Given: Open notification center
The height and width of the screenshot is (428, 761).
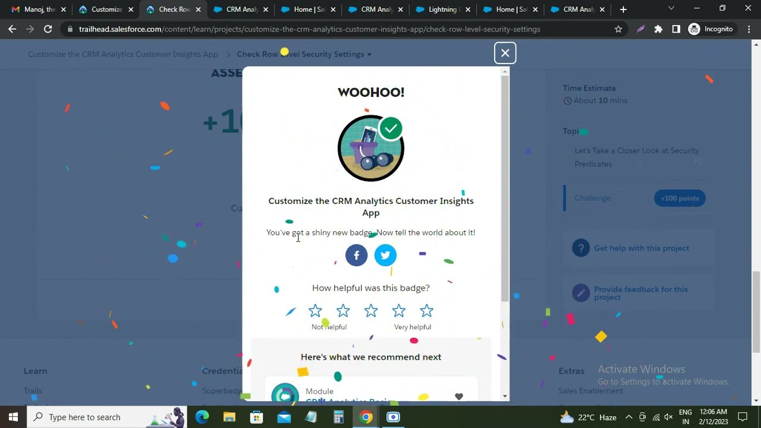Looking at the screenshot, I should tap(743, 417).
